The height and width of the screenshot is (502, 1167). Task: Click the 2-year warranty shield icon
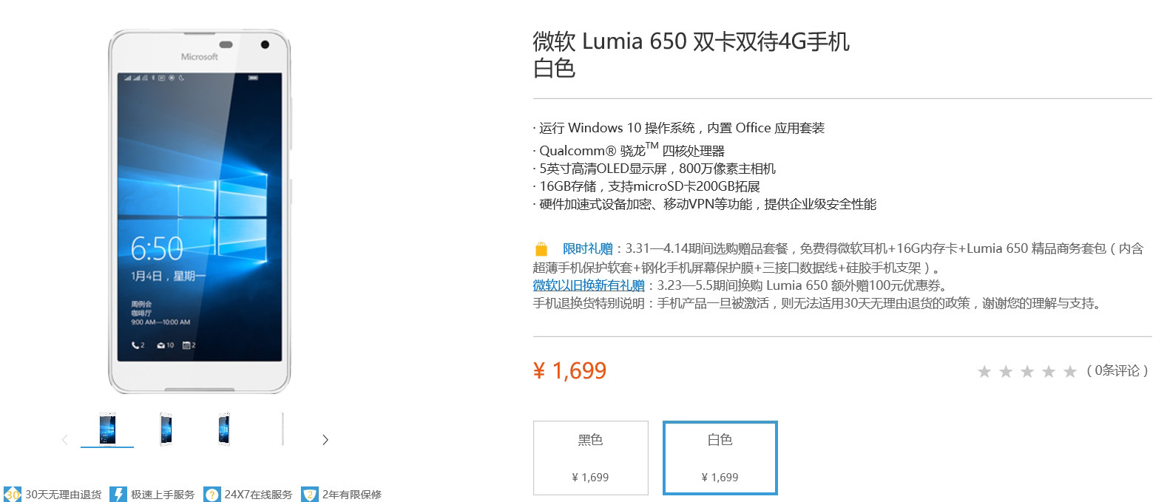(310, 494)
